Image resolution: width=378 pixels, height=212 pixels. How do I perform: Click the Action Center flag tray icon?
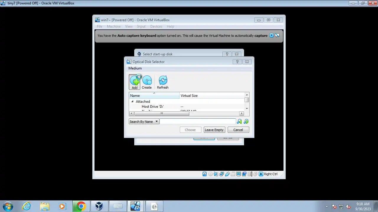click(x=334, y=206)
